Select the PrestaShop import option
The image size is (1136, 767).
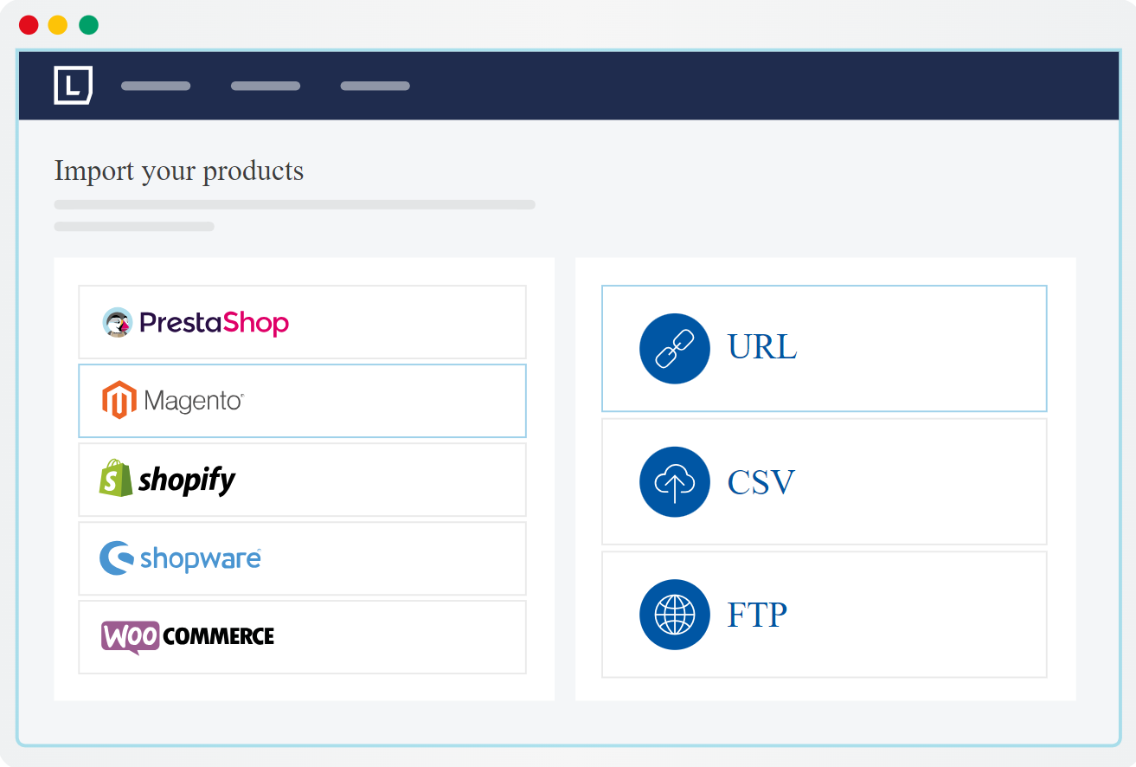pyautogui.click(x=302, y=322)
